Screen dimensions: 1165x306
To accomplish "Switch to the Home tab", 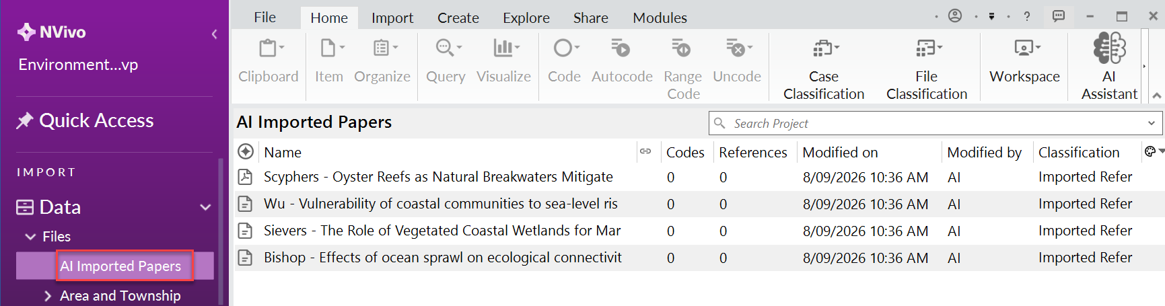I will (x=329, y=17).
